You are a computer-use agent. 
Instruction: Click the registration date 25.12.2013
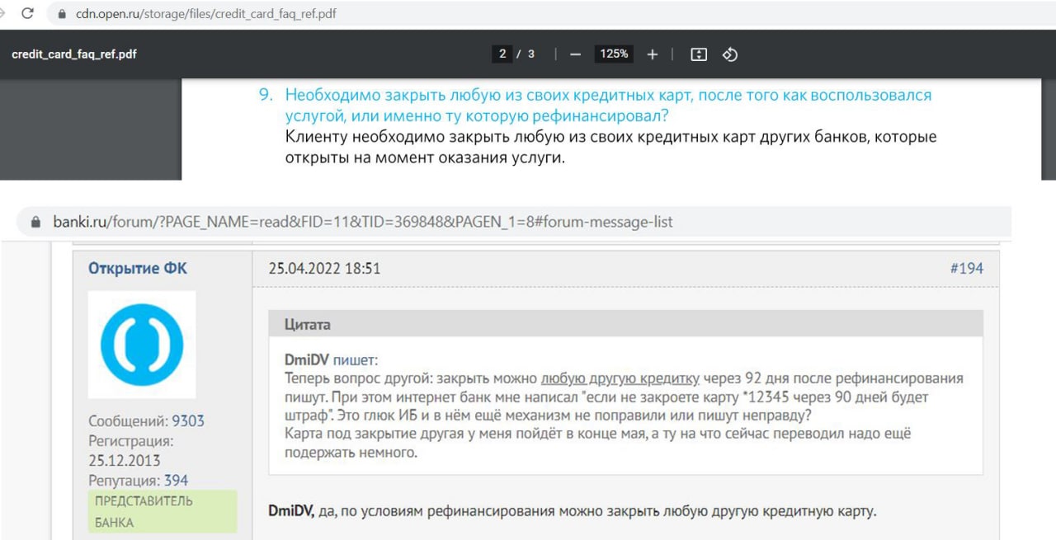[x=125, y=460]
